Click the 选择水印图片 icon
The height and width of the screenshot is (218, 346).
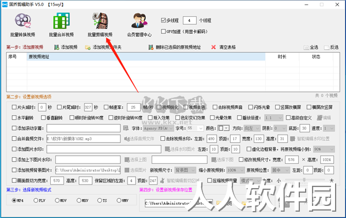(x=167, y=149)
